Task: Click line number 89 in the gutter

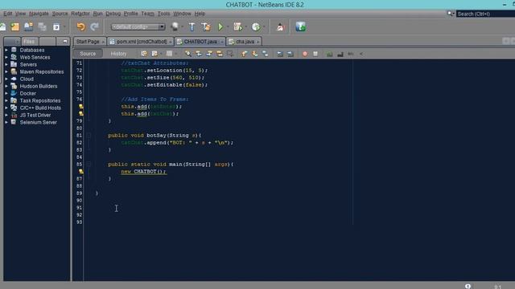Action: [x=79, y=193]
